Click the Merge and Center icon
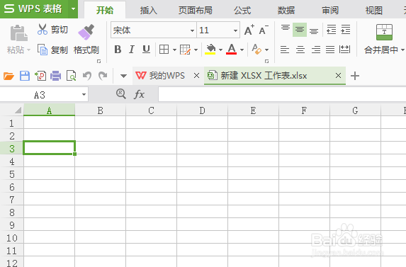 384,32
